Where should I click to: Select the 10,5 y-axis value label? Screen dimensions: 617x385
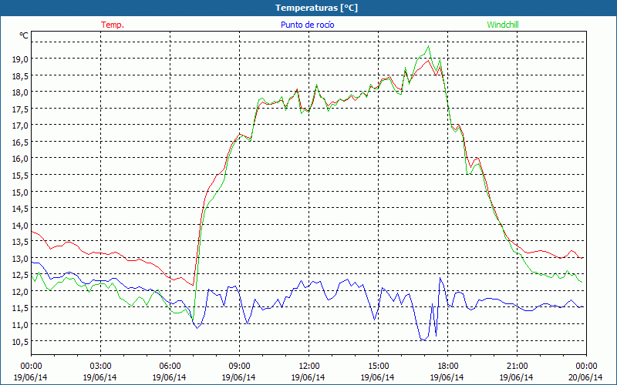[19, 341]
